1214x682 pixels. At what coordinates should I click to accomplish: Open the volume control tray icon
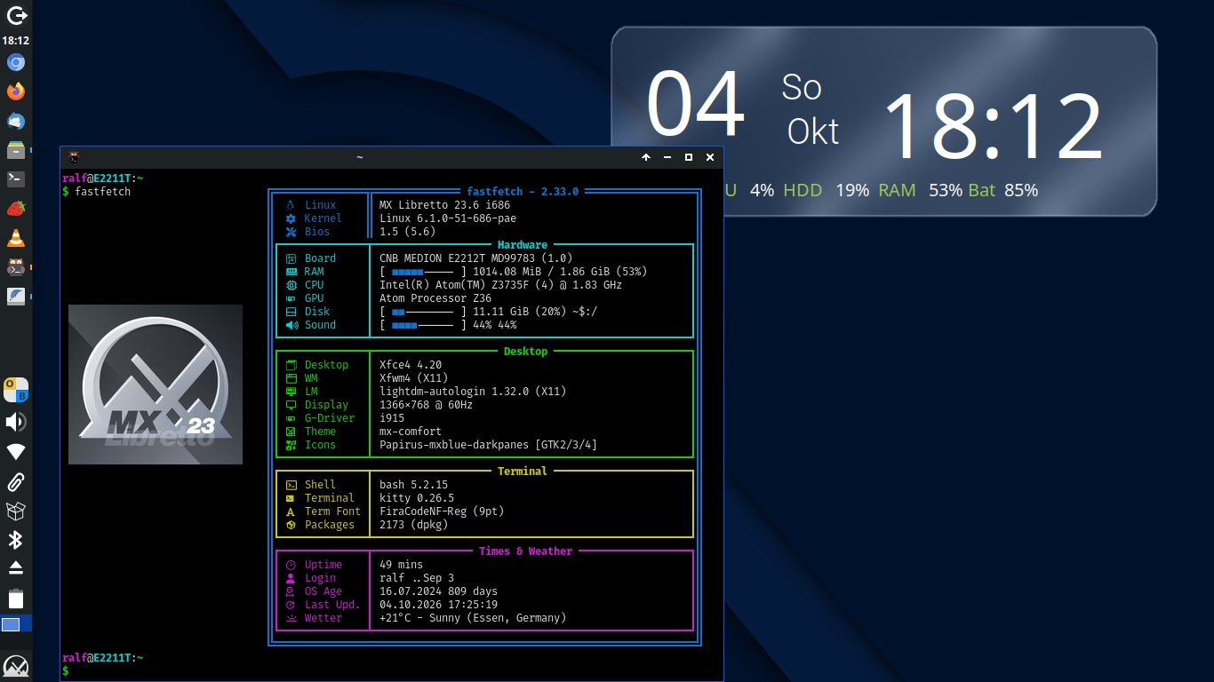point(16,422)
